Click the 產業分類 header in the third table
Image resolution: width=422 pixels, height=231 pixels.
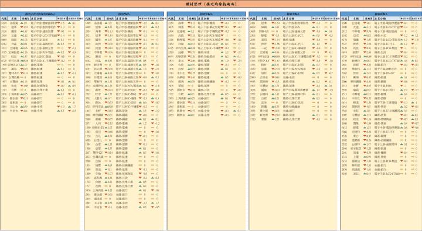coord(209,19)
